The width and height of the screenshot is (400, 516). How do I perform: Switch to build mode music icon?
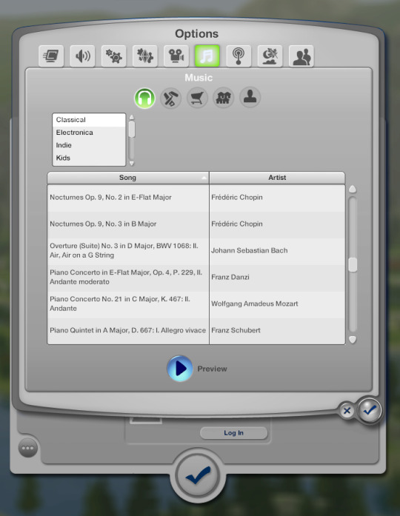pyautogui.click(x=170, y=98)
